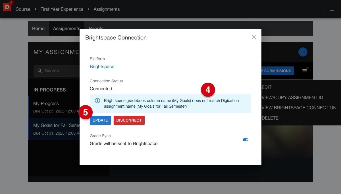
Task: Open the Brightspace platform link
Action: click(x=102, y=67)
